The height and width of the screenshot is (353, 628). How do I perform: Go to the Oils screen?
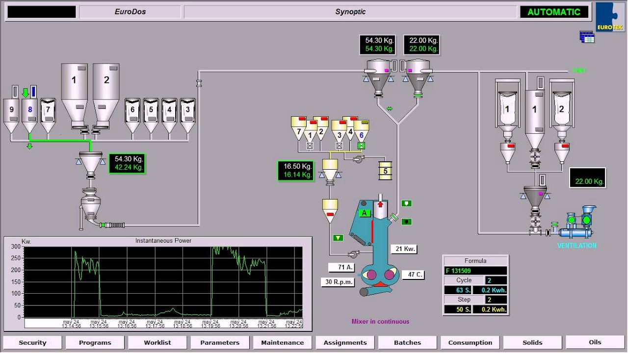(x=595, y=342)
